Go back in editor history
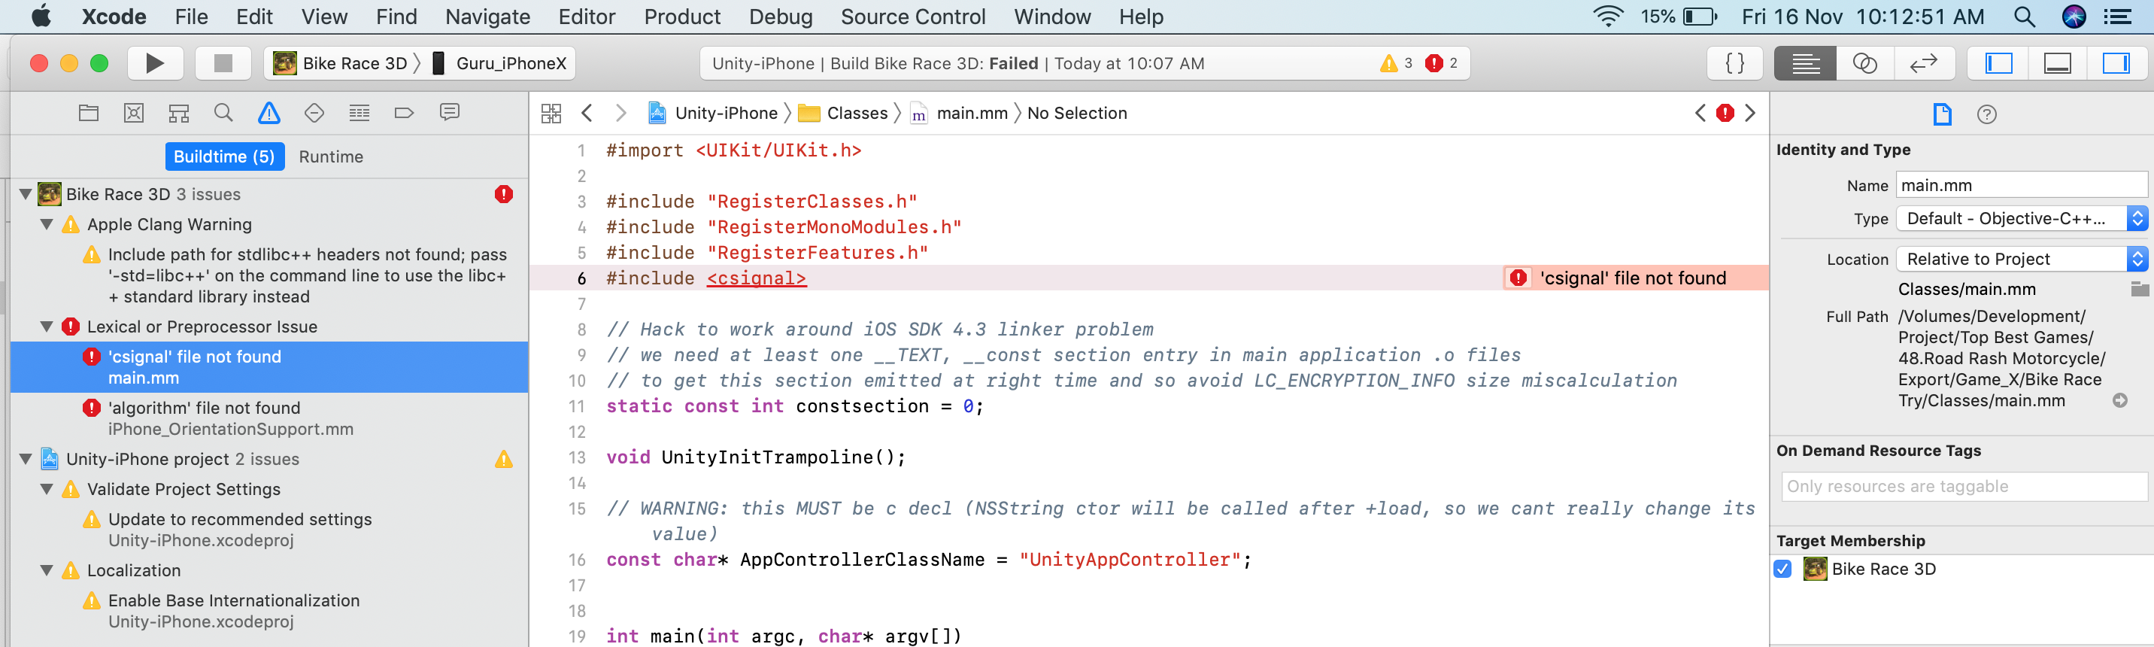This screenshot has height=647, width=2154. [587, 113]
